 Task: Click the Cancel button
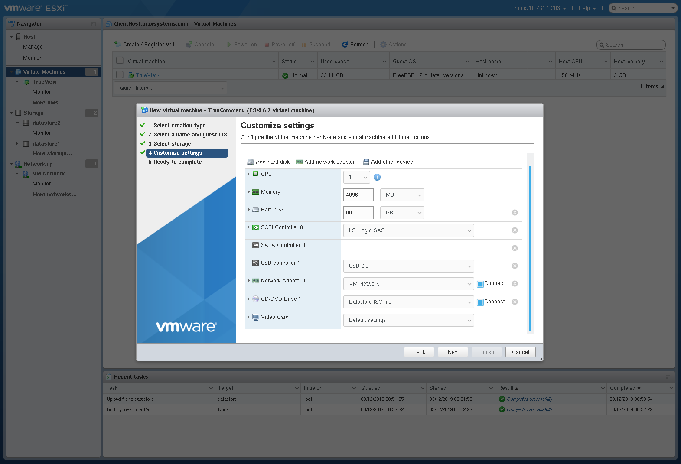point(521,352)
